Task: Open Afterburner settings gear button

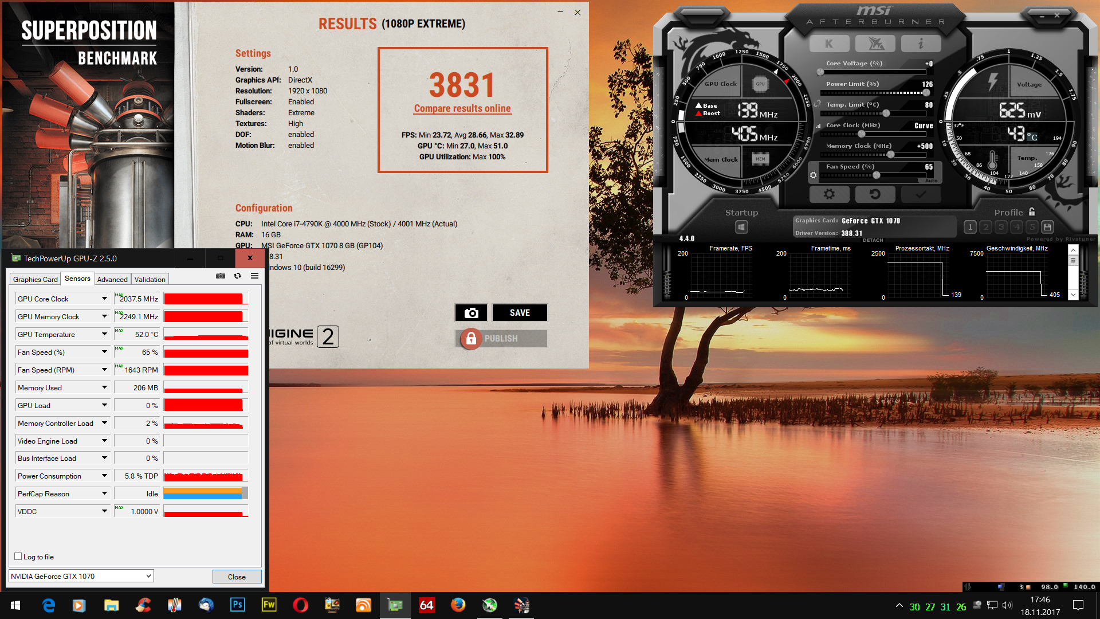Action: [828, 195]
